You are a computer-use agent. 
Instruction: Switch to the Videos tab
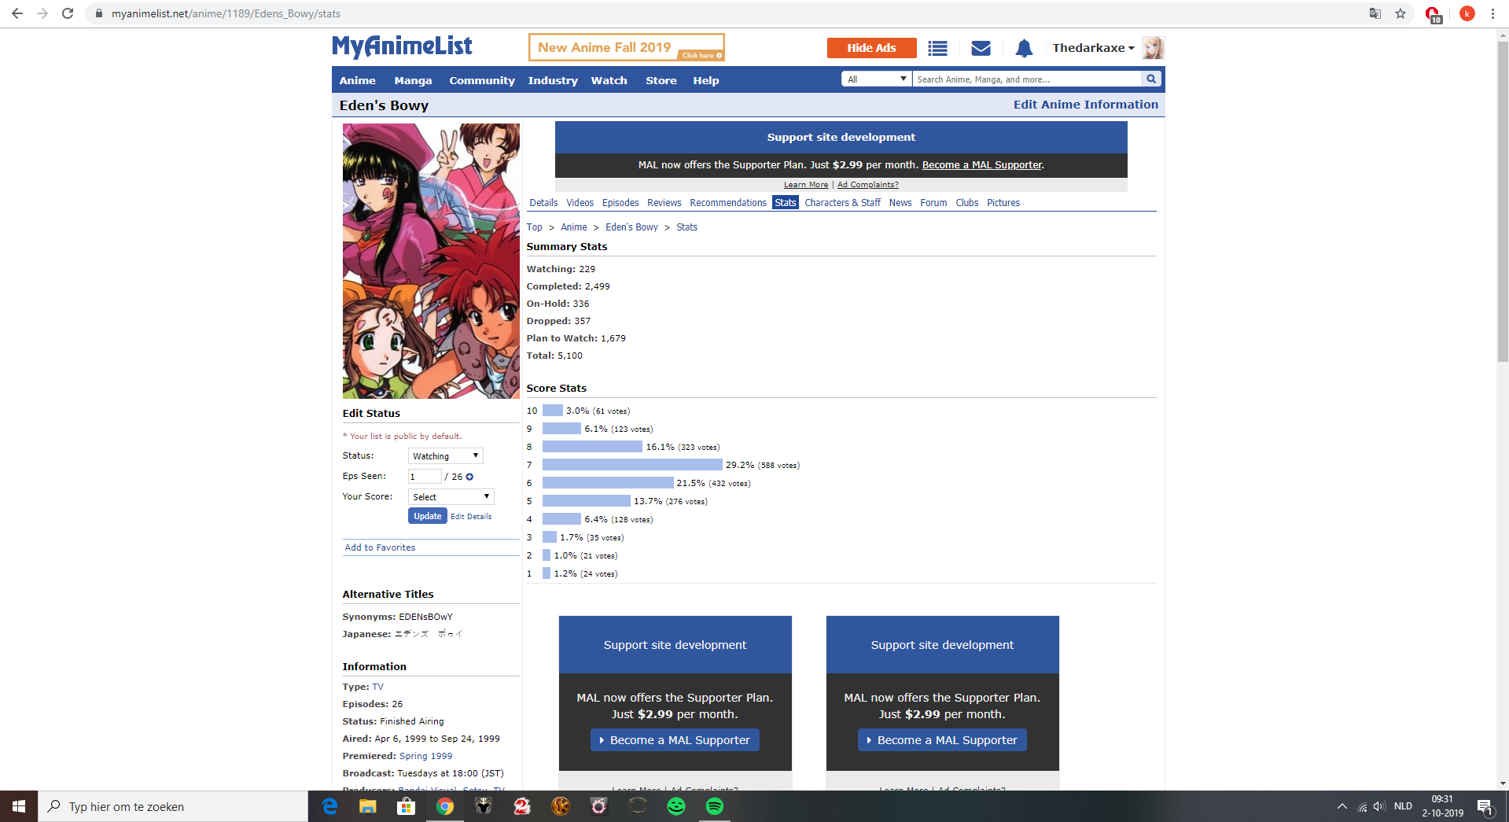point(580,203)
